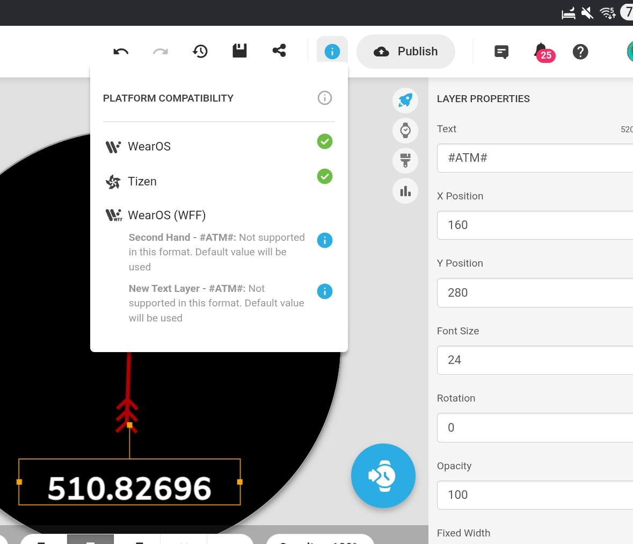Click the undo arrow icon

[121, 52]
